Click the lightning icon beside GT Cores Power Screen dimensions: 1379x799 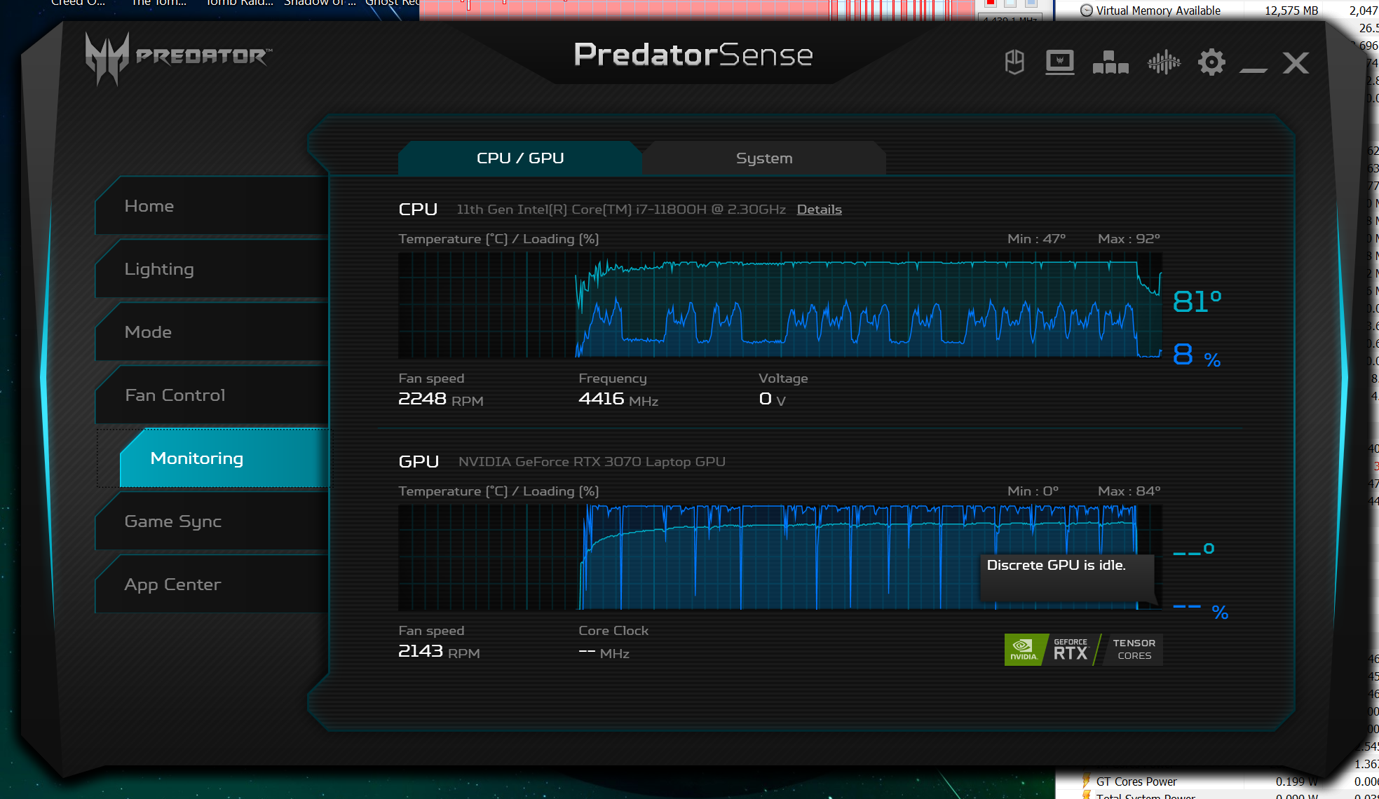click(1087, 781)
